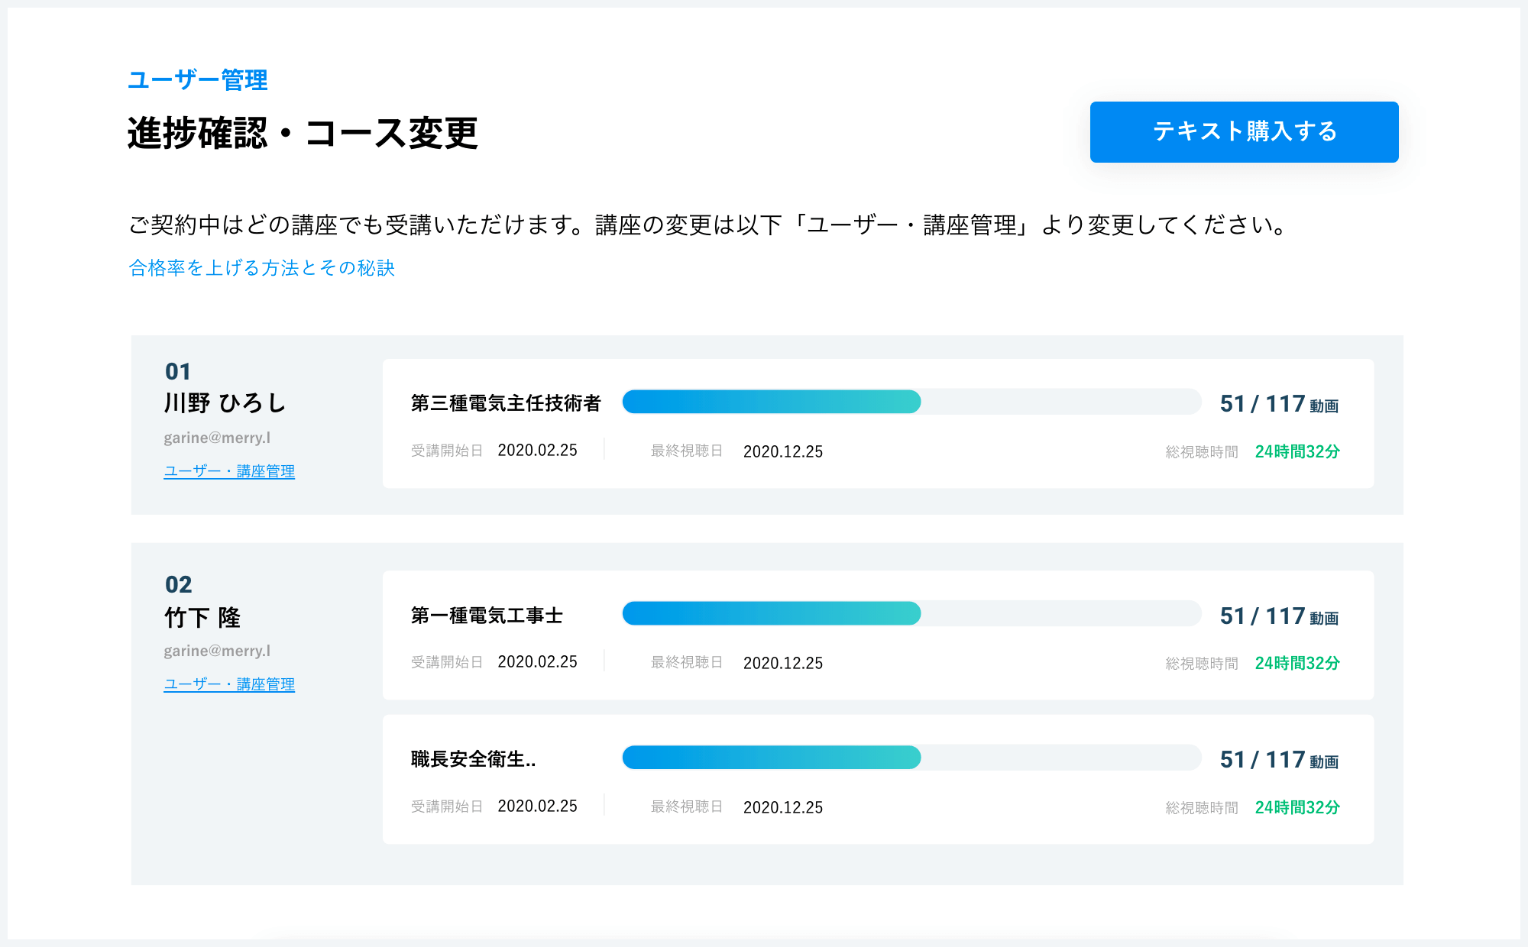Click 24時間32分 total time for 第三種電気主任技術者

click(x=1297, y=451)
